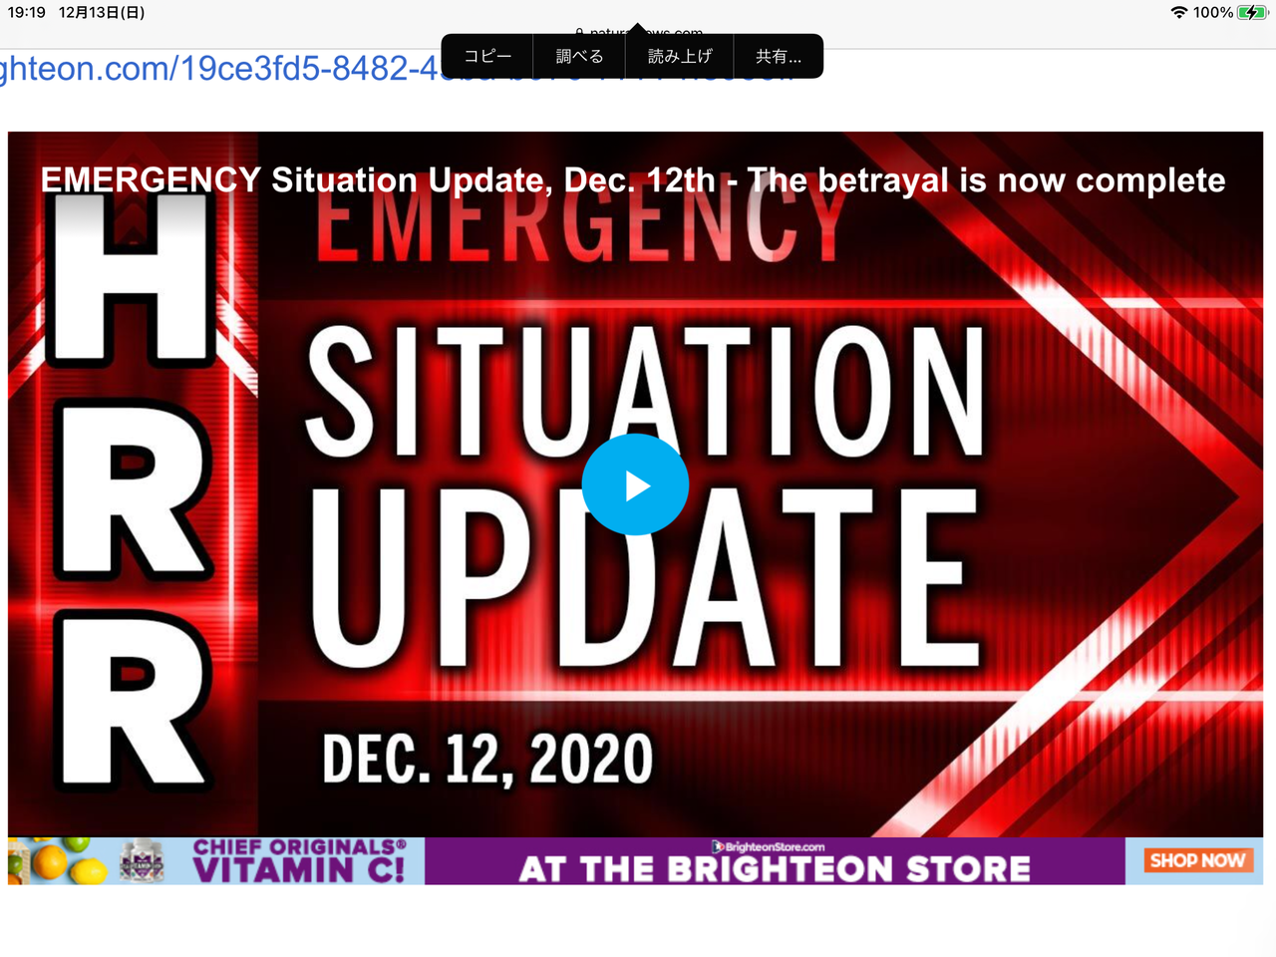The image size is (1276, 957).
Task: Click the HRR logo letters
Action: pyautogui.click(x=133, y=488)
